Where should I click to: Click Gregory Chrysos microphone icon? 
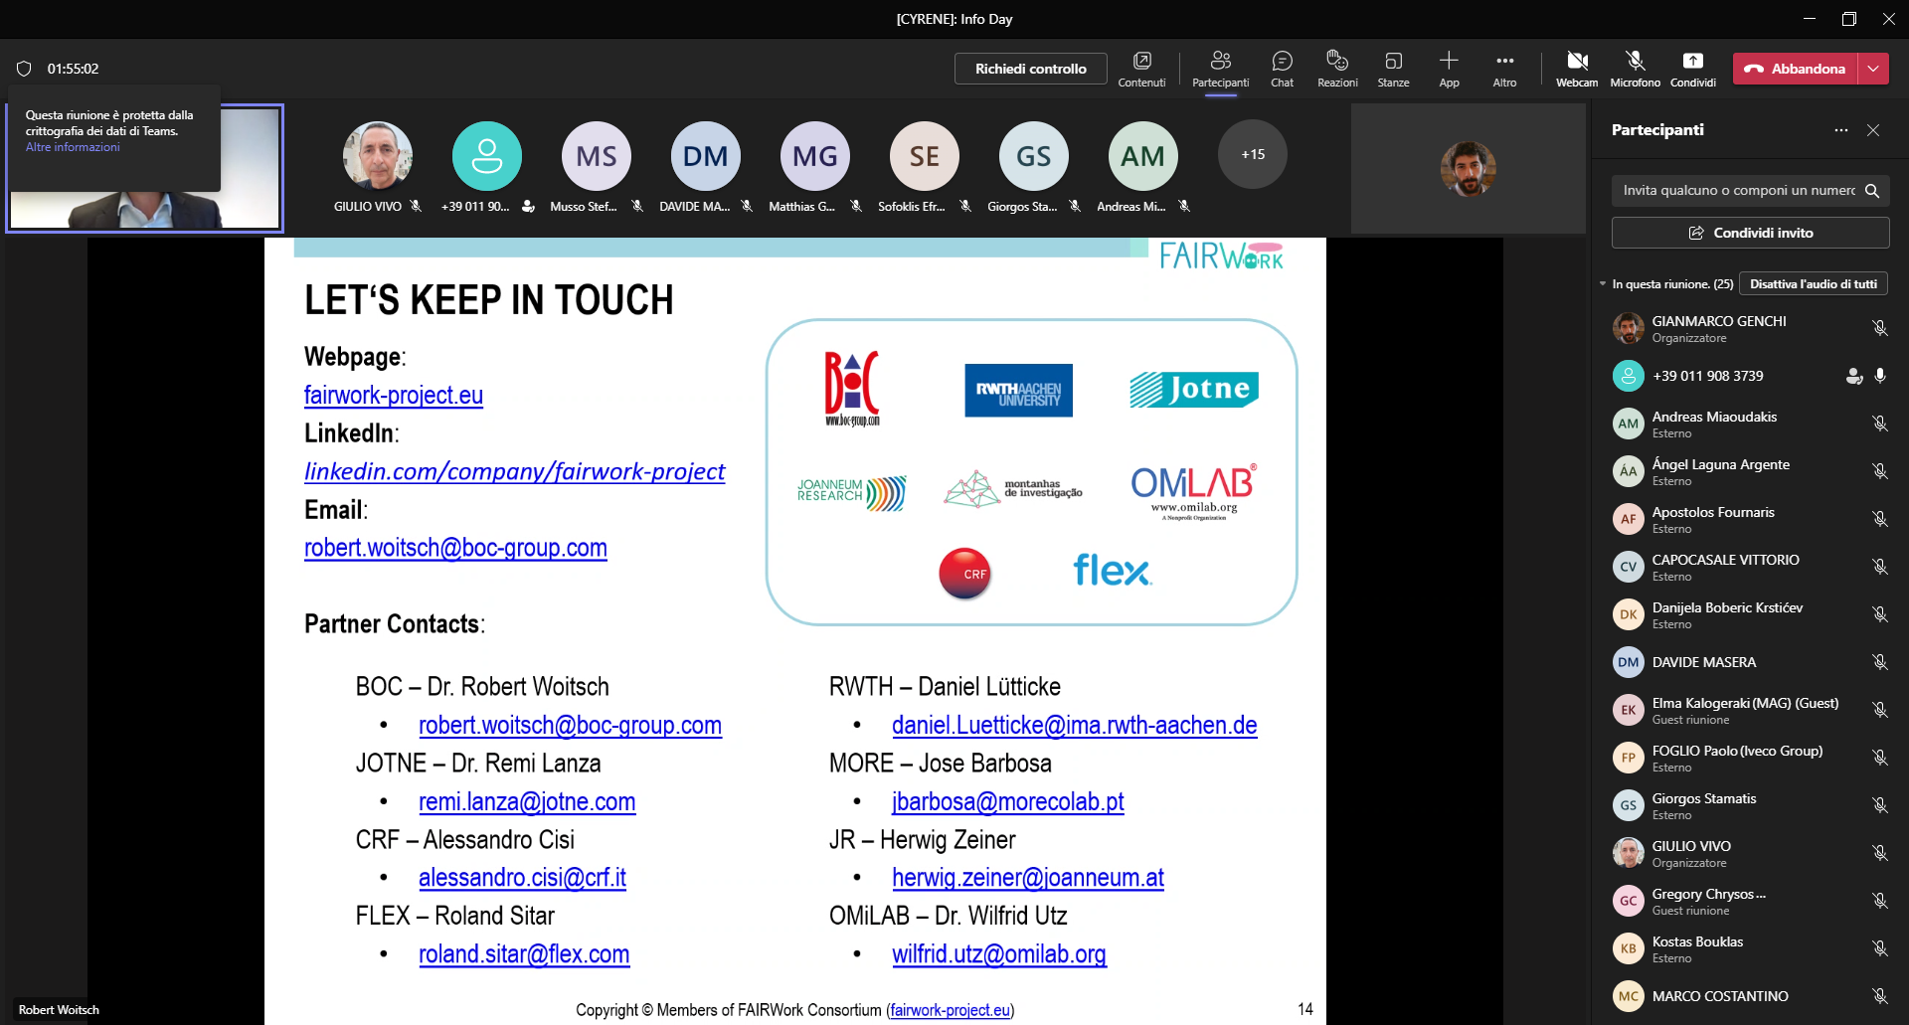[1879, 901]
